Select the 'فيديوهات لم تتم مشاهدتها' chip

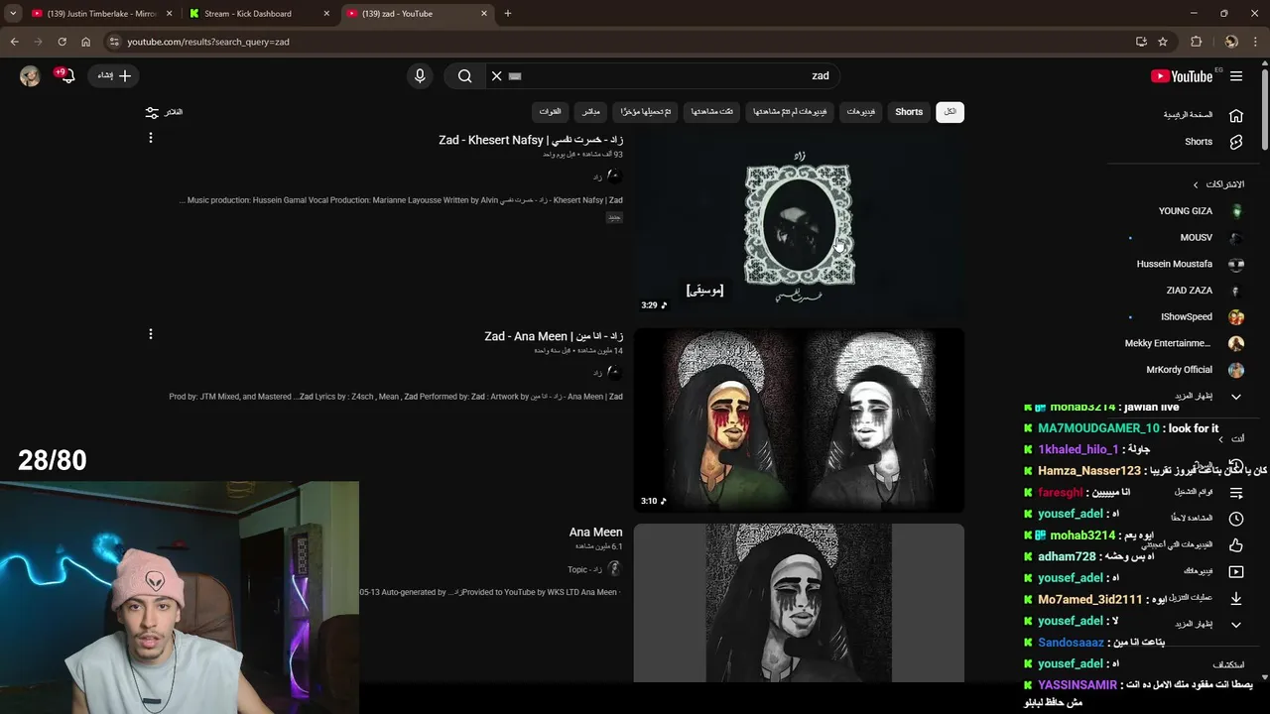pyautogui.click(x=790, y=112)
